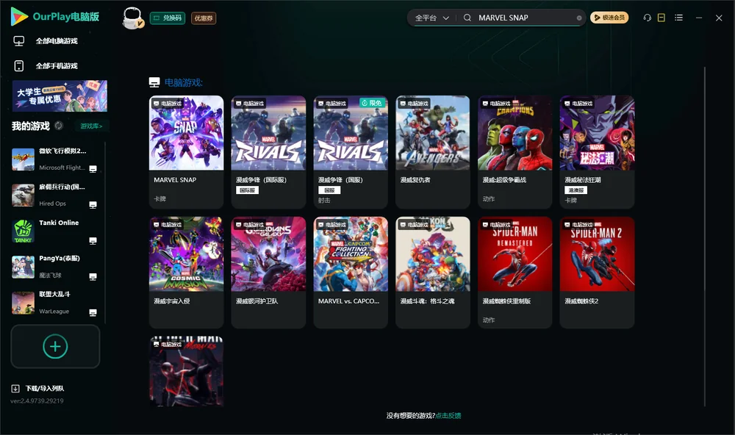This screenshot has width=735, height=435.
Task: Click 电脑游戏 badge on MARVEL SNAP card
Action: (168, 103)
